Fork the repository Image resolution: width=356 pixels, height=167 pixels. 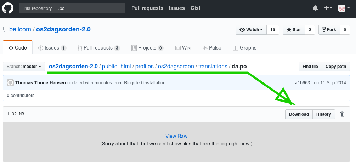[329, 30]
